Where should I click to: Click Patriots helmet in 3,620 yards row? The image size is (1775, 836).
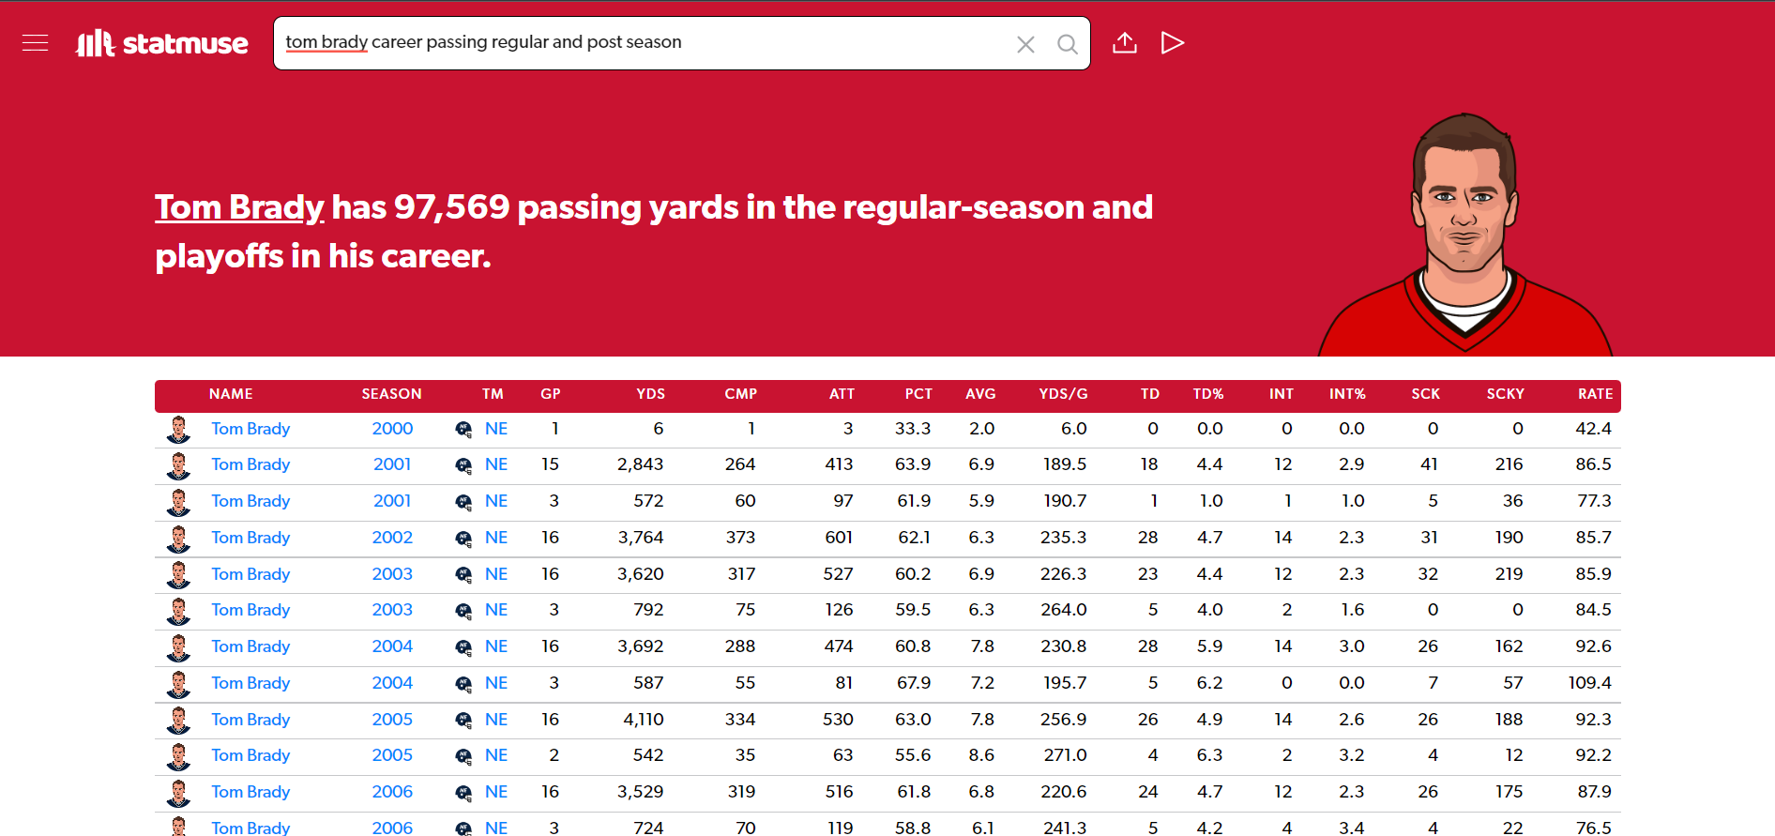pos(463,575)
